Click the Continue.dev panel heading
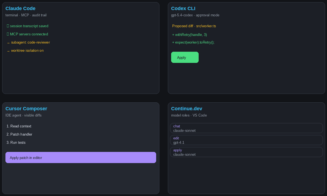 click(187, 109)
